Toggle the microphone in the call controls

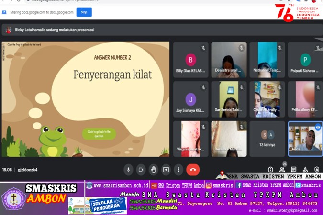(x=128, y=170)
